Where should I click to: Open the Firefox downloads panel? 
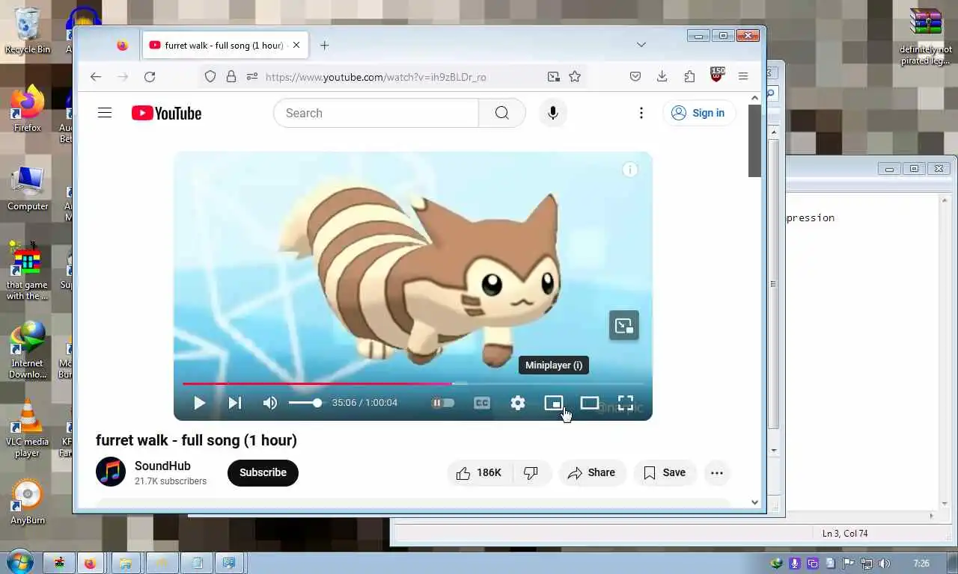pyautogui.click(x=662, y=76)
